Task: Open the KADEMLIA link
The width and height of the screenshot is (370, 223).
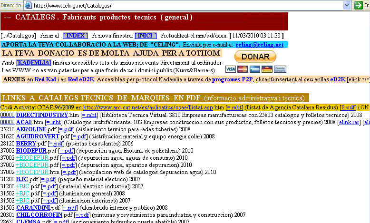Action: coord(33,63)
